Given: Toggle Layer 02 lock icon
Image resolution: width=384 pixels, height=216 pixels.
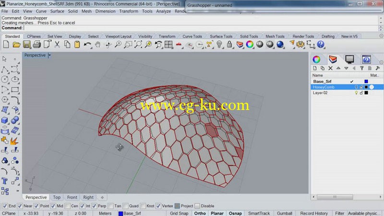Looking at the screenshot, I should (x=361, y=93).
